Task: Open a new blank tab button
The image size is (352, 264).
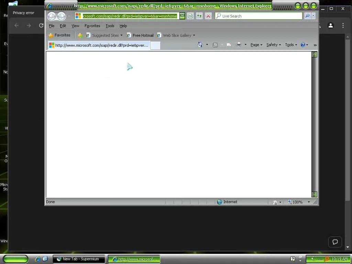Action: [x=155, y=46]
